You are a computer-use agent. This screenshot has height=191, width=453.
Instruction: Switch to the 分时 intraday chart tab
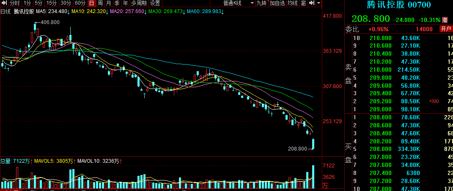coord(15,3)
